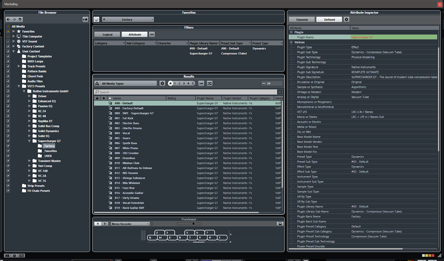
Task: Select Supercharger GT library filter value
Action: 201,53
